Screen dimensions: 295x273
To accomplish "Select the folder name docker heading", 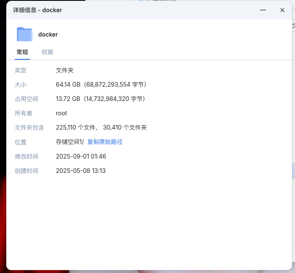I will [48, 34].
